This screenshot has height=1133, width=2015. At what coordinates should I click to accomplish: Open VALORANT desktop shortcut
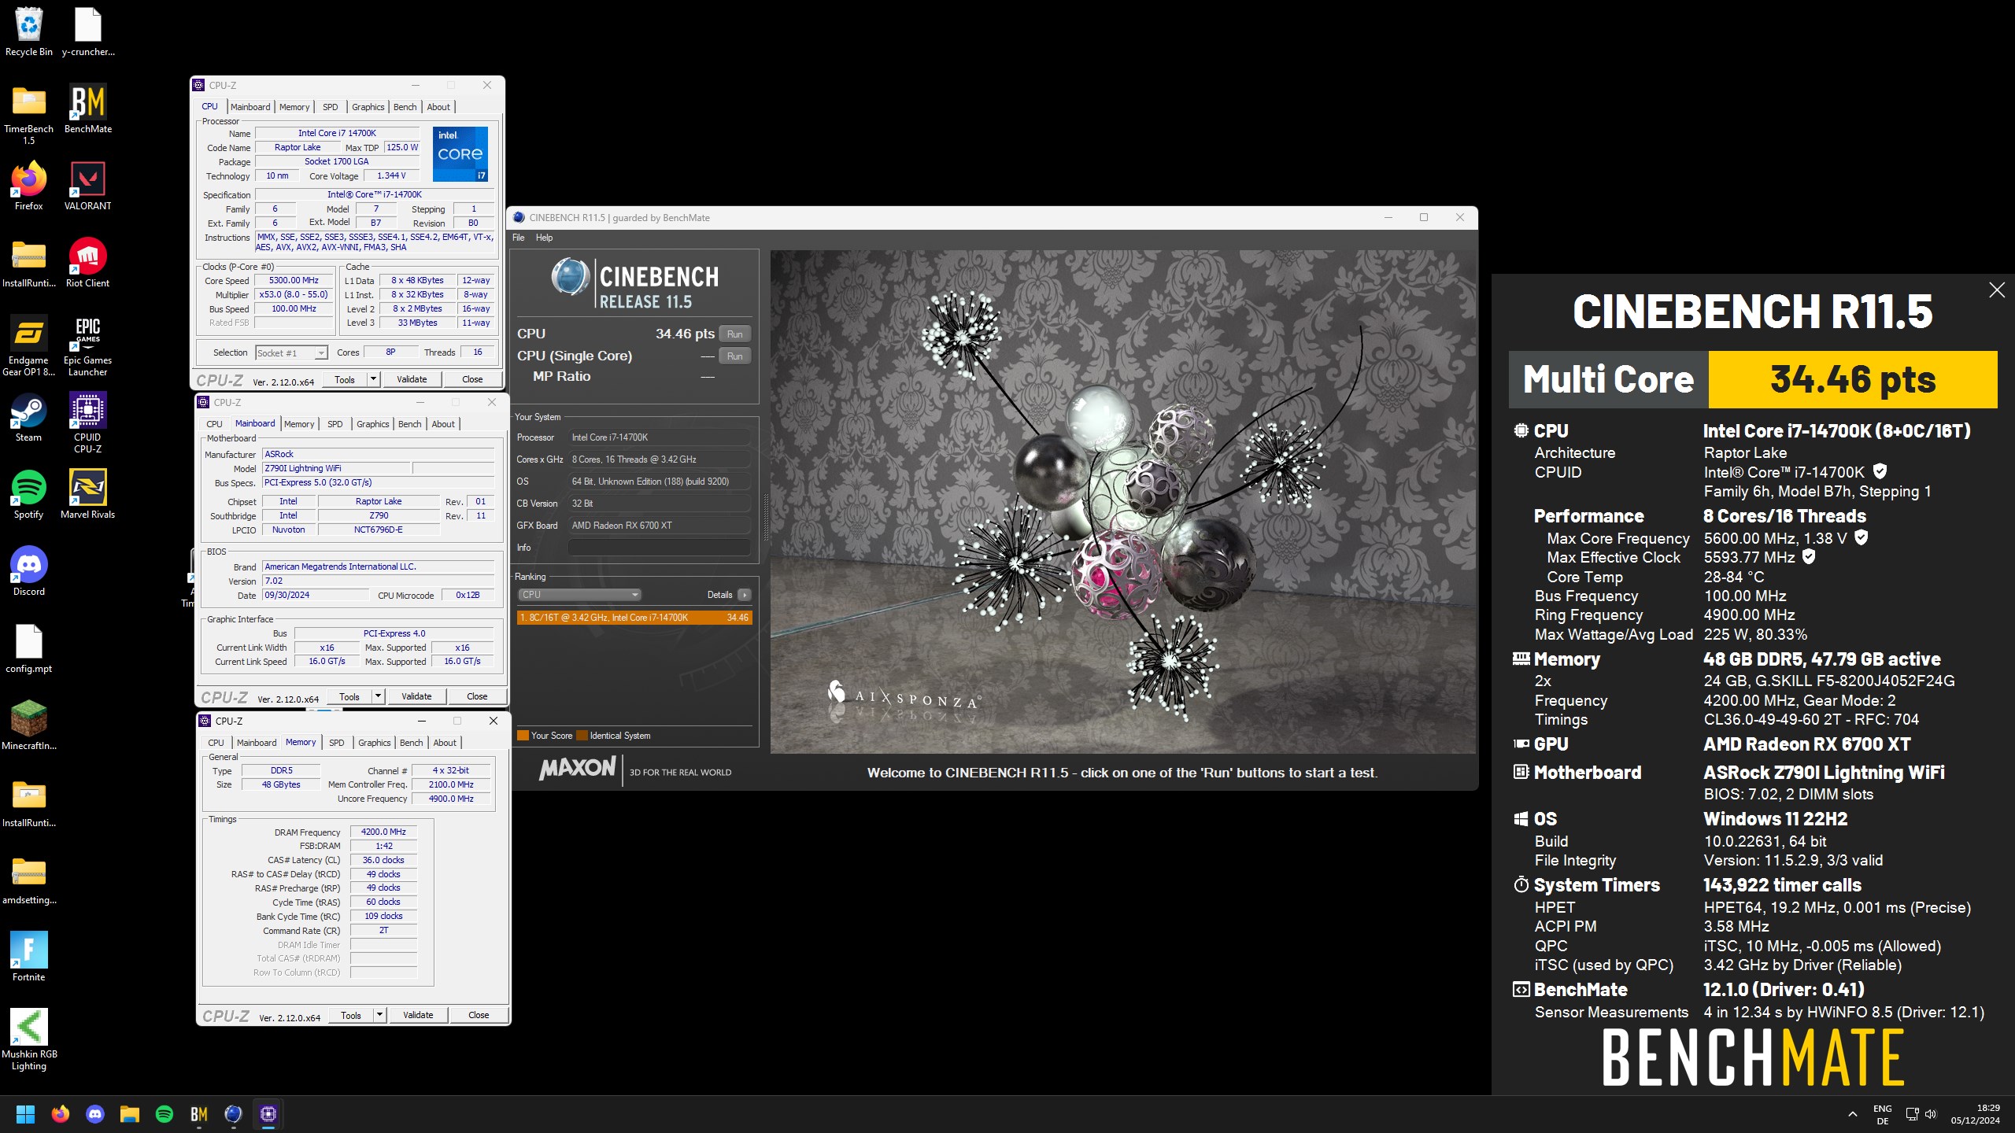(87, 186)
